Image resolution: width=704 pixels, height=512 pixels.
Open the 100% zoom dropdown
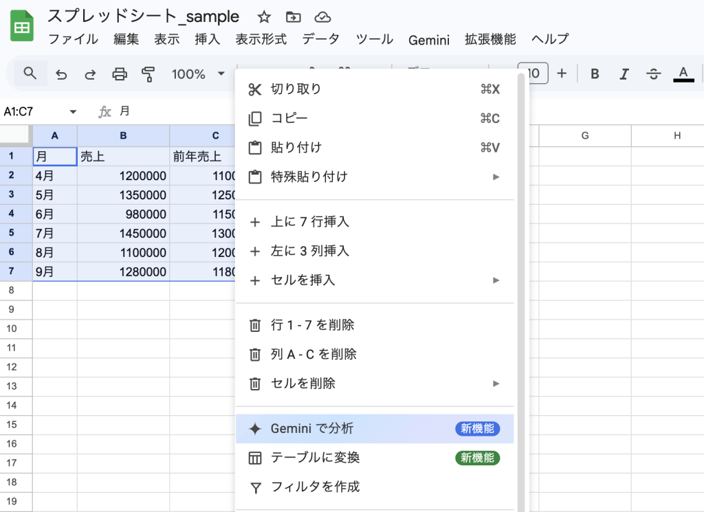click(198, 74)
